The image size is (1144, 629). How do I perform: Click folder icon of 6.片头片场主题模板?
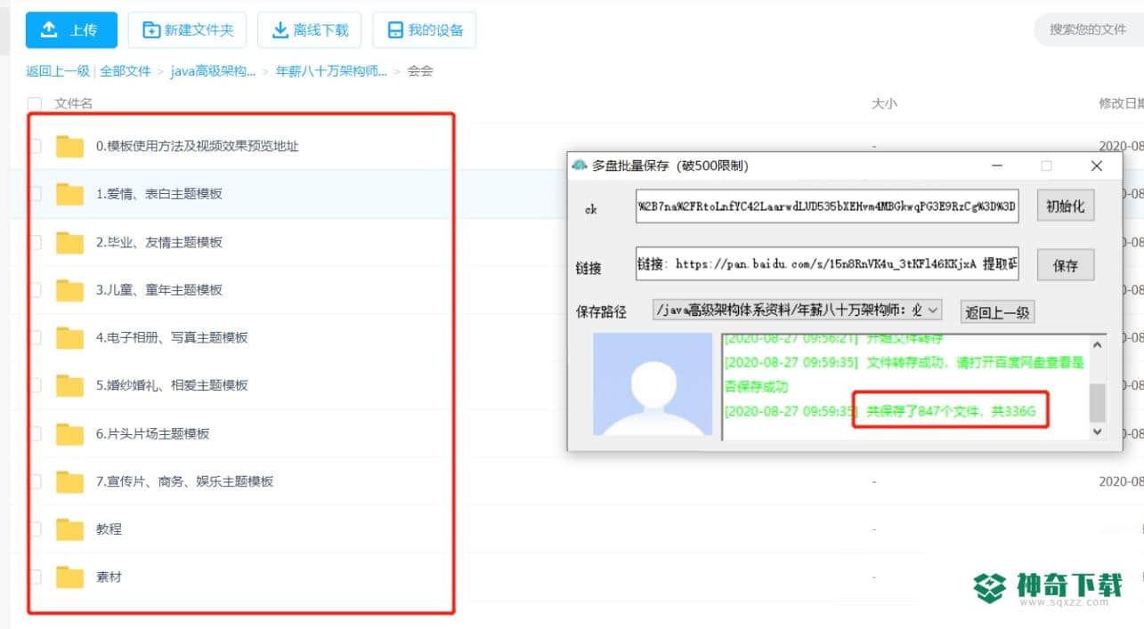point(69,433)
